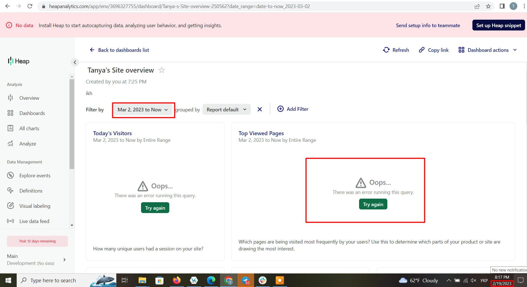Click Visual labeling pencil icon
The image size is (527, 287).
click(11, 206)
